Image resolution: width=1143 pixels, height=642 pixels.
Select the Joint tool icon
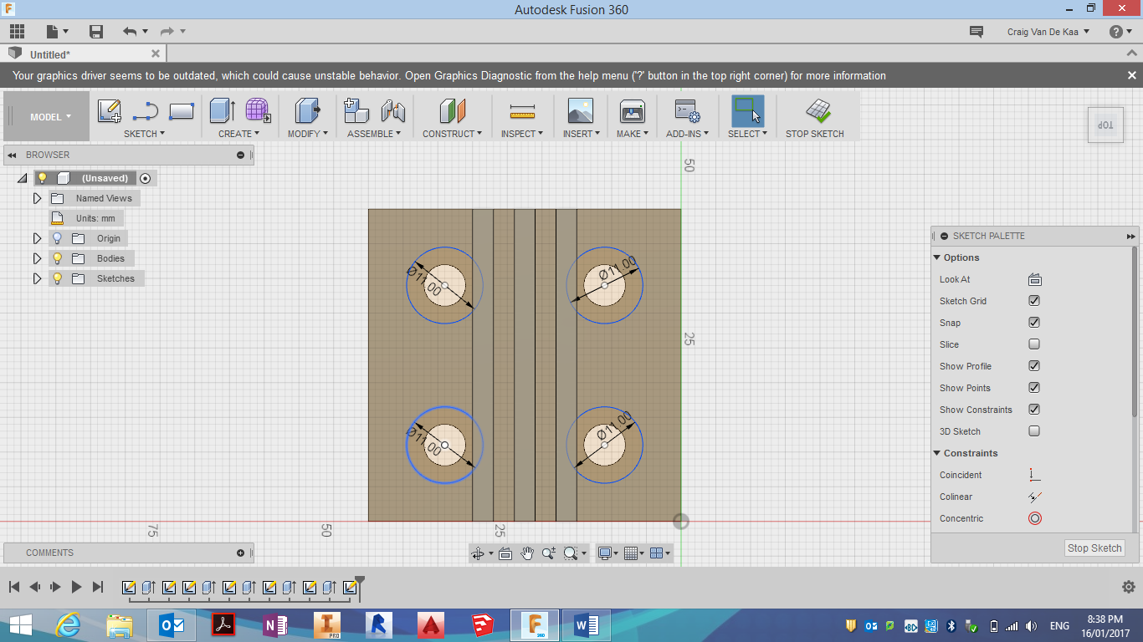(x=393, y=111)
